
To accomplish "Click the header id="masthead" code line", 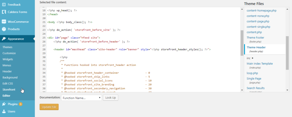I will point(132,49).
